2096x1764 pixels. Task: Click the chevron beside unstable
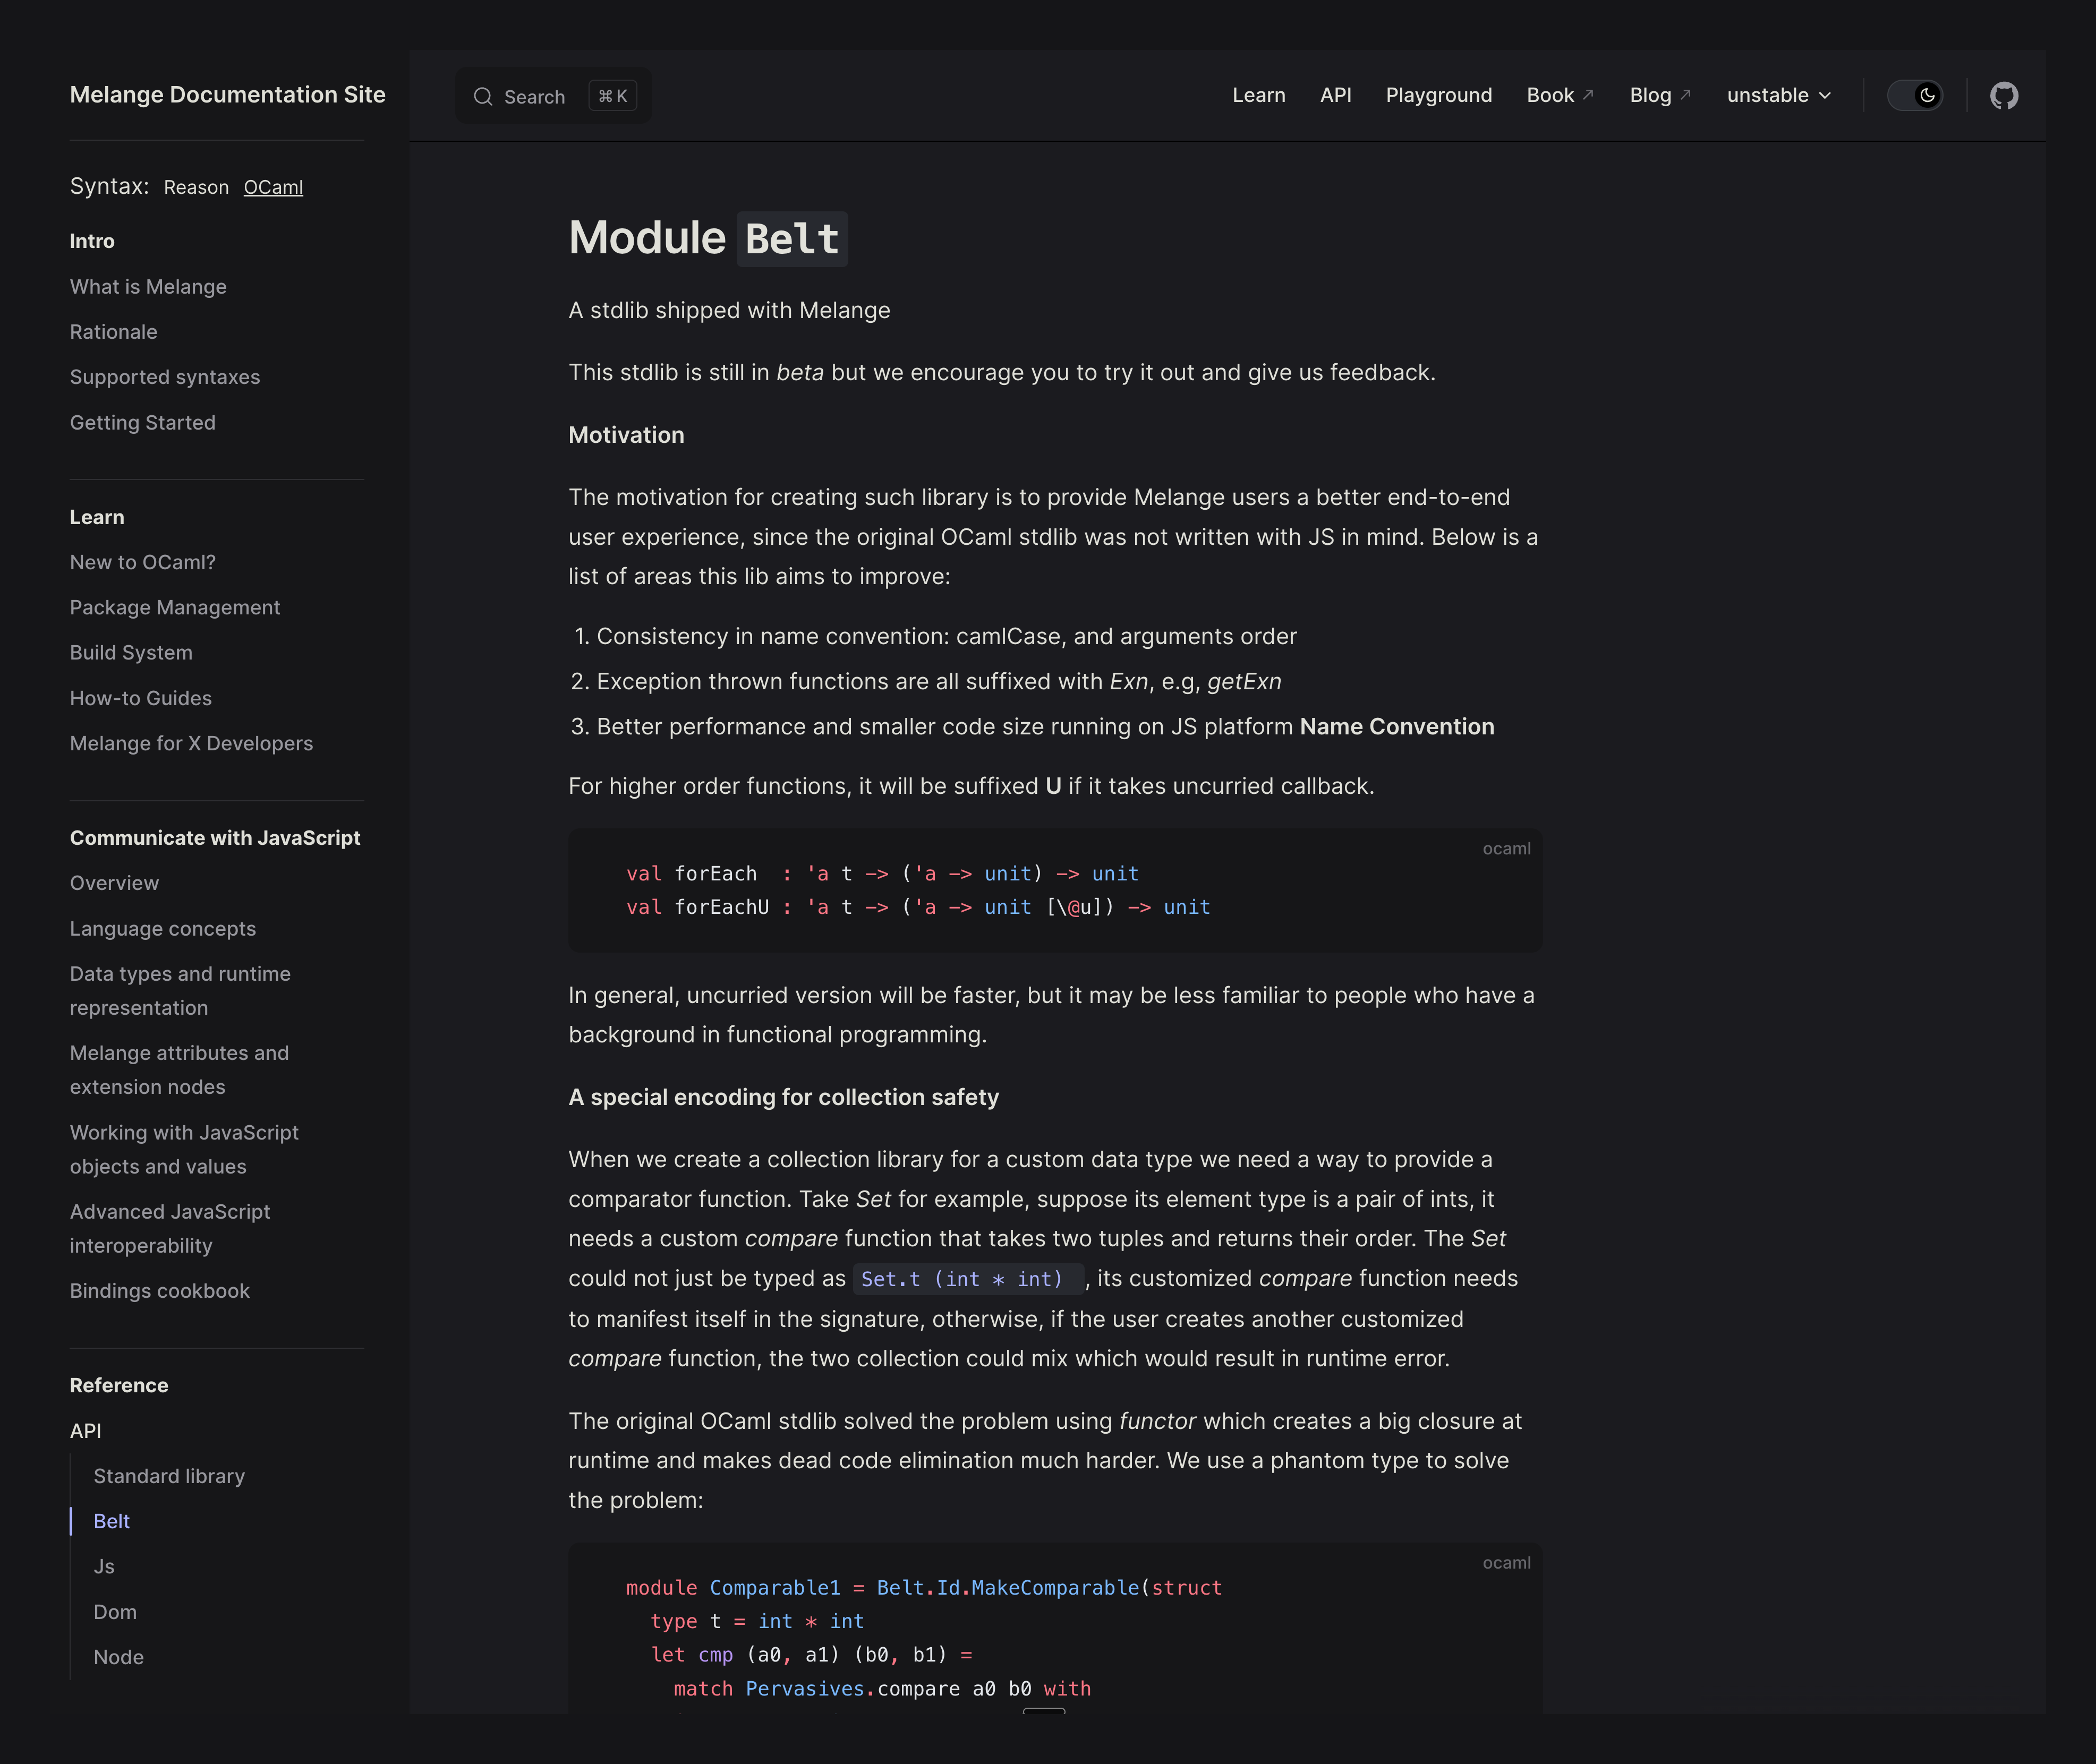click(x=1825, y=96)
